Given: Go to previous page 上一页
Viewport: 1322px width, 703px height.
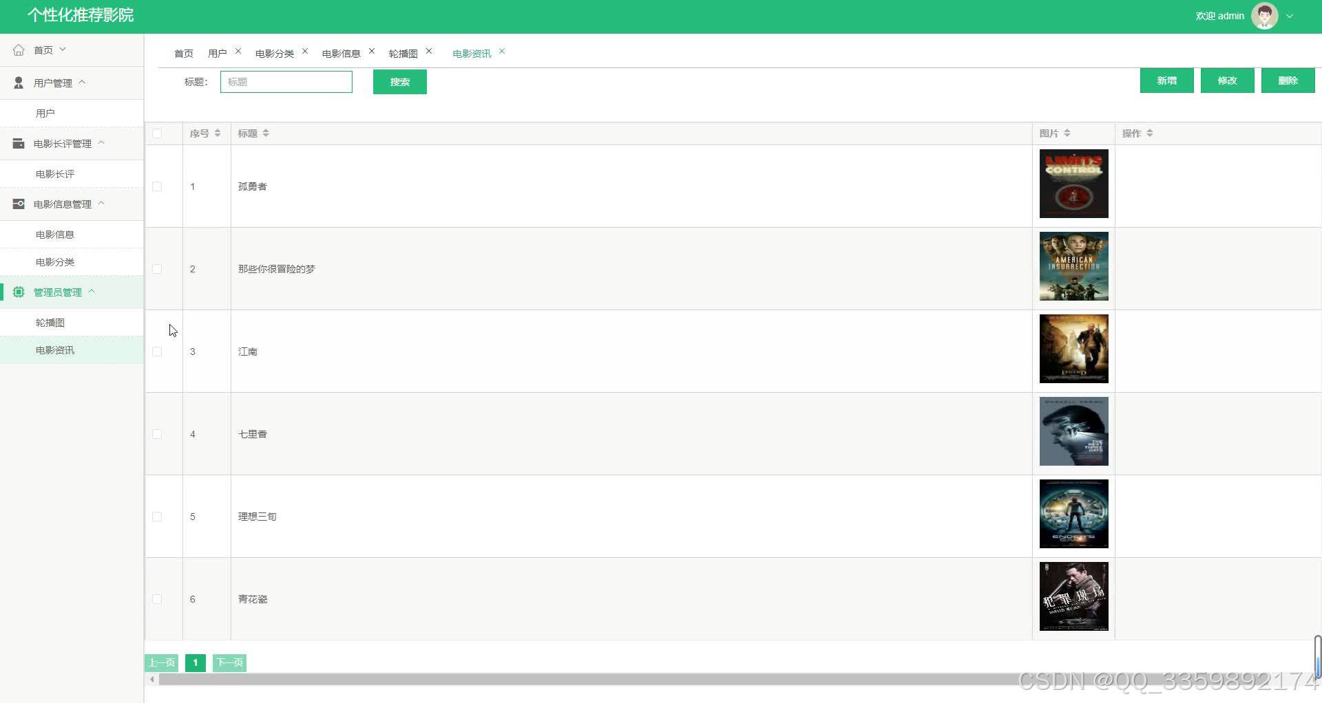Looking at the screenshot, I should pos(162,662).
